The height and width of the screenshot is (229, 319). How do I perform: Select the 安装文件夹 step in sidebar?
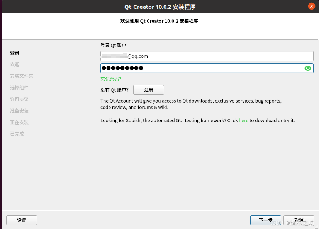(x=22, y=76)
